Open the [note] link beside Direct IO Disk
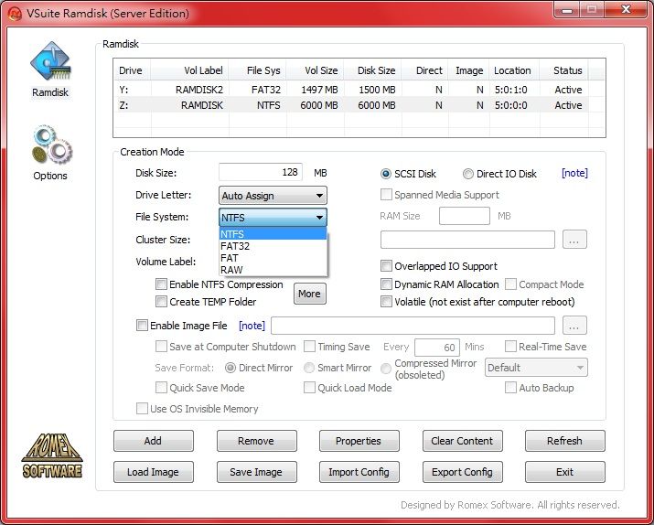Viewport: 654px width, 525px height. tap(574, 173)
